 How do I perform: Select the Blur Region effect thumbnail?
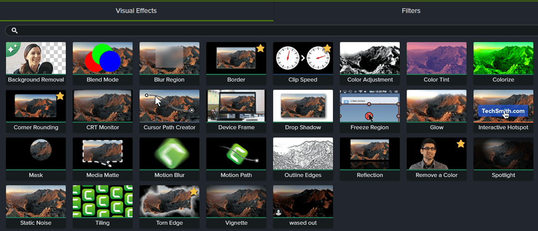169,58
